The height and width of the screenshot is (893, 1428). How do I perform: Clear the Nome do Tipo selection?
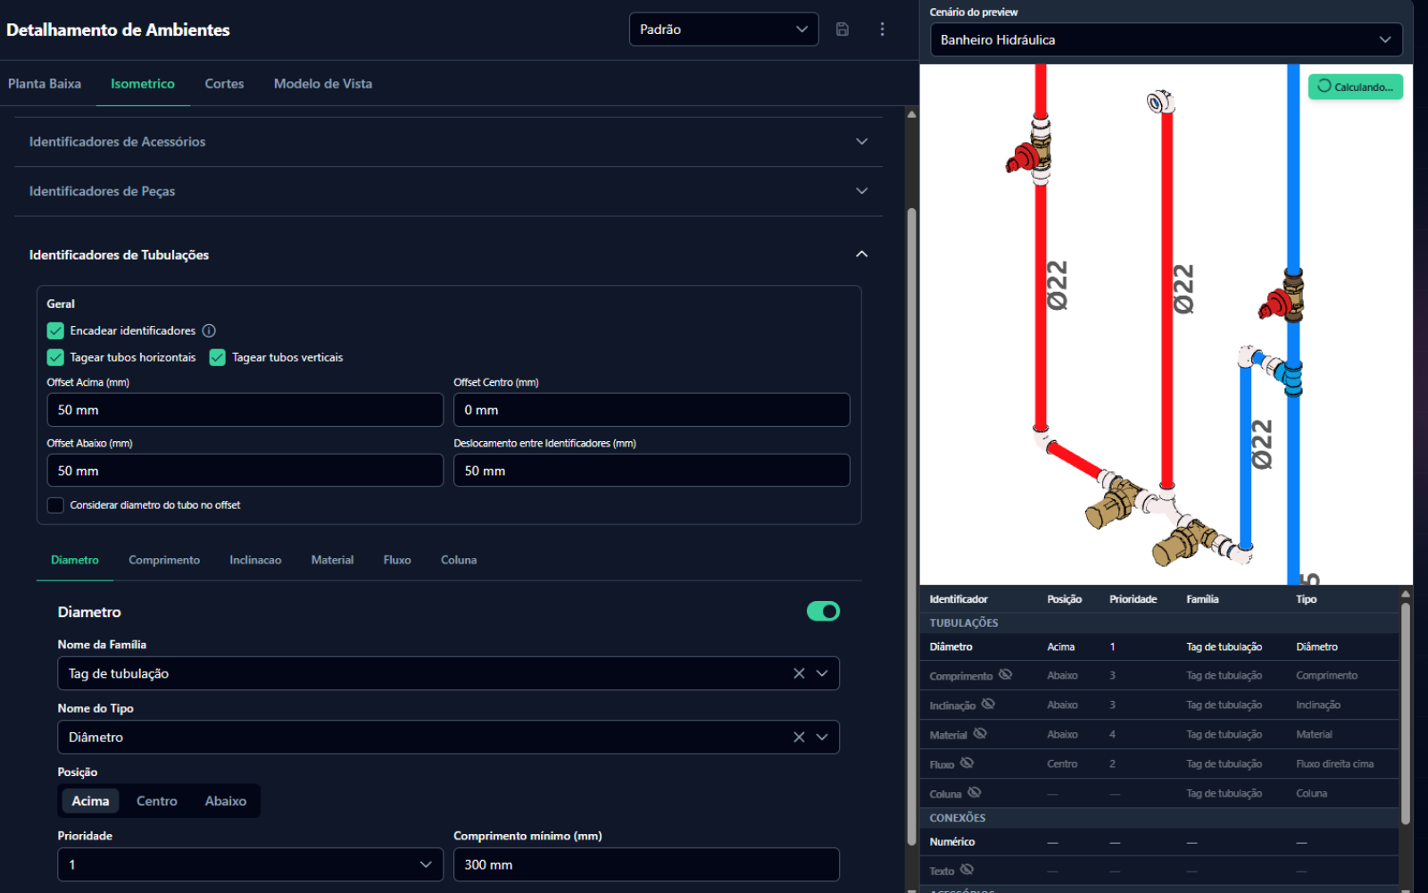799,737
